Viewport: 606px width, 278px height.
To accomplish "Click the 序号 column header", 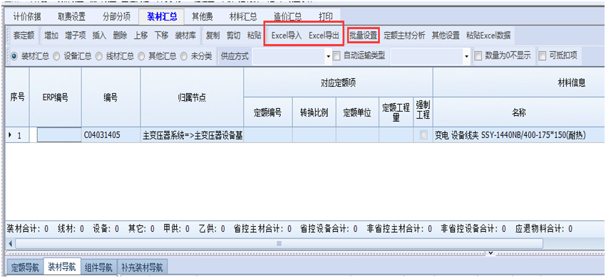I will click(17, 97).
